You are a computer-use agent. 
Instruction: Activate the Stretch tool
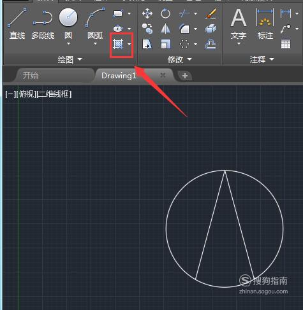point(147,44)
